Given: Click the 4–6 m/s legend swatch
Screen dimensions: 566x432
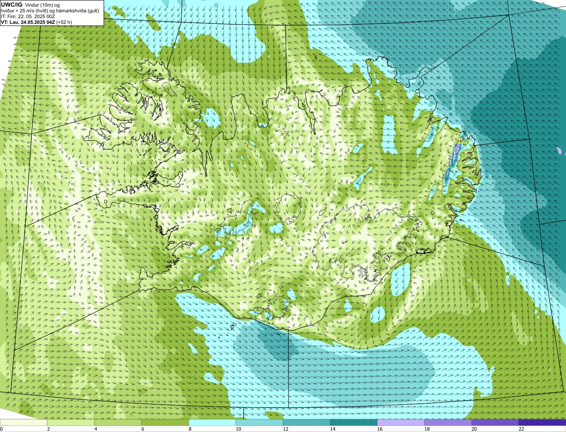Looking at the screenshot, I should click(118, 422).
